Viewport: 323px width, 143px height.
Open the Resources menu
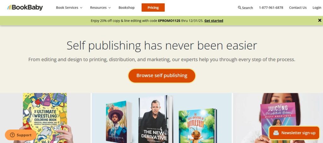[x=100, y=8]
